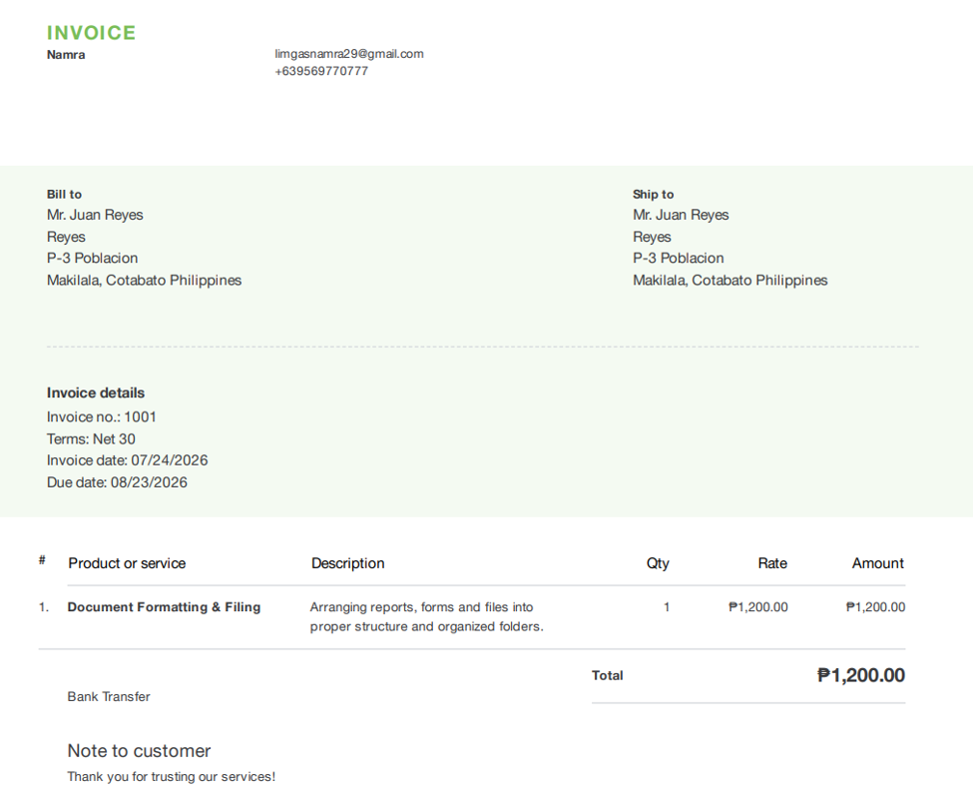This screenshot has width=973, height=805.
Task: Click the Due date 08/23/2026 text
Action: pos(117,482)
